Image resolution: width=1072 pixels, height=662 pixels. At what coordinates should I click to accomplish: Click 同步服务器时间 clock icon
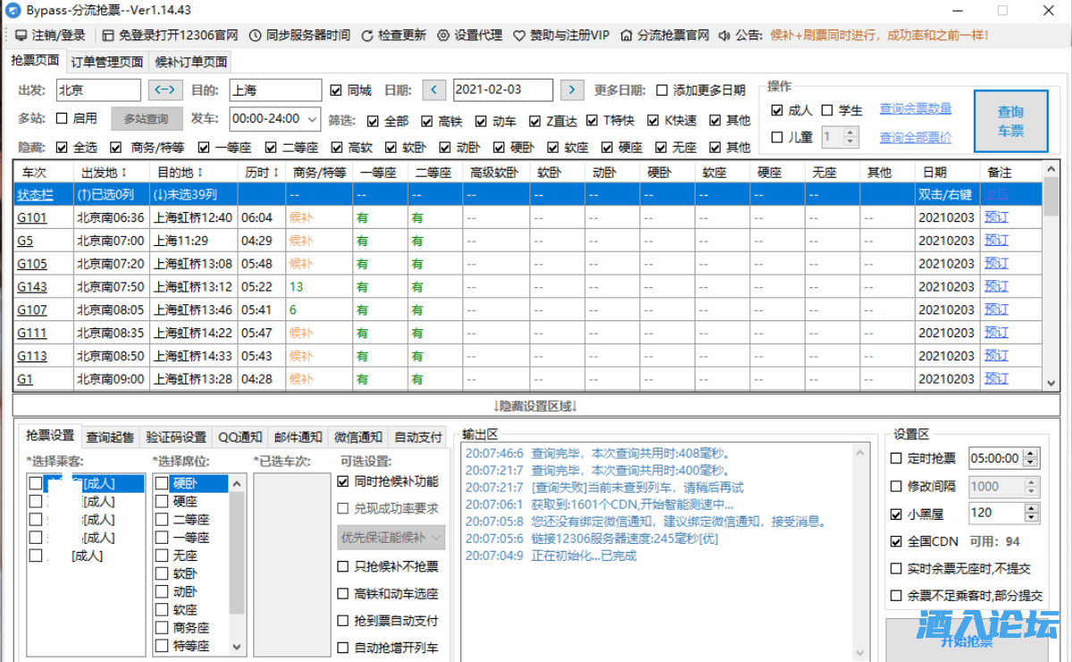click(255, 36)
